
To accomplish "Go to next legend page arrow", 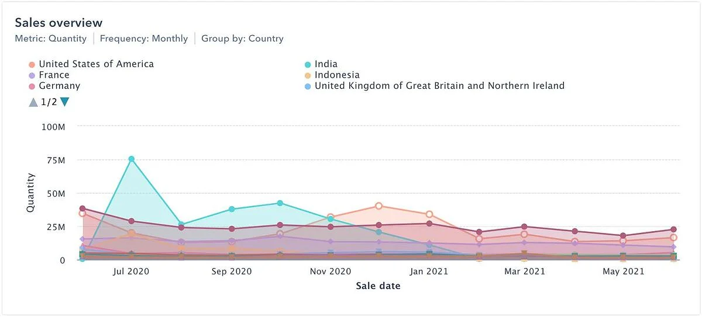I will pos(64,102).
